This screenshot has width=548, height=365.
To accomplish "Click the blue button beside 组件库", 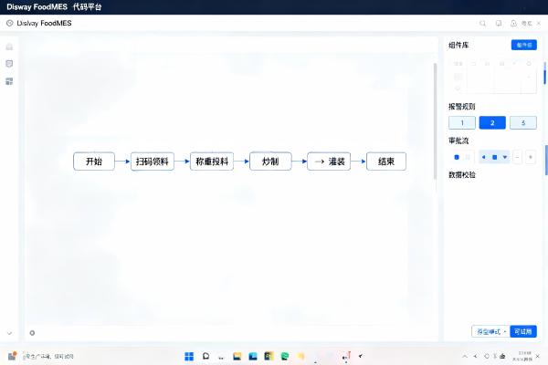I will pyautogui.click(x=524, y=45).
